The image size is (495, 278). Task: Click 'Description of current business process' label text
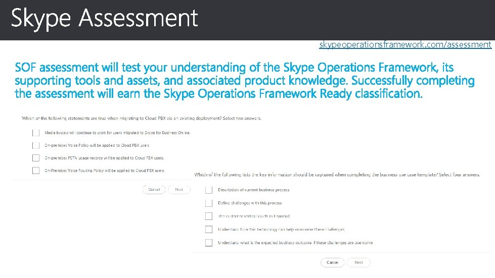tap(253, 190)
